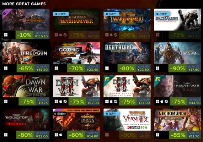This screenshot has height=142, width=203.
Task: Click ¥74.00 price of Grand Master Collection
Action: pyautogui.click(x=144, y=103)
